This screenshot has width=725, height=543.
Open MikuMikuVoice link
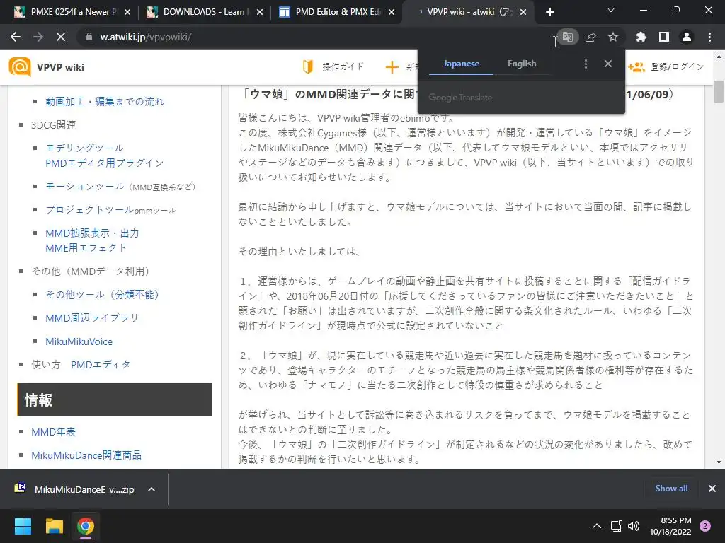pyautogui.click(x=79, y=341)
